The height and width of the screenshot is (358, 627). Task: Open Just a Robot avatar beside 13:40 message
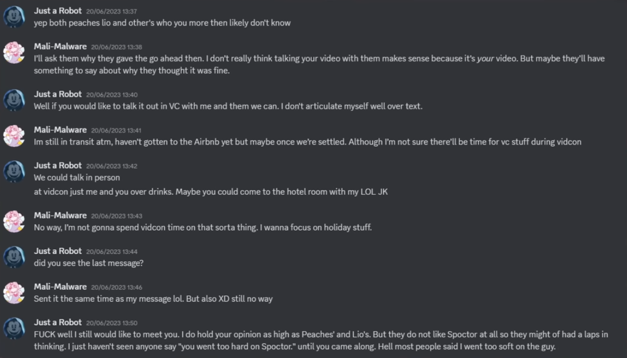pos(14,100)
